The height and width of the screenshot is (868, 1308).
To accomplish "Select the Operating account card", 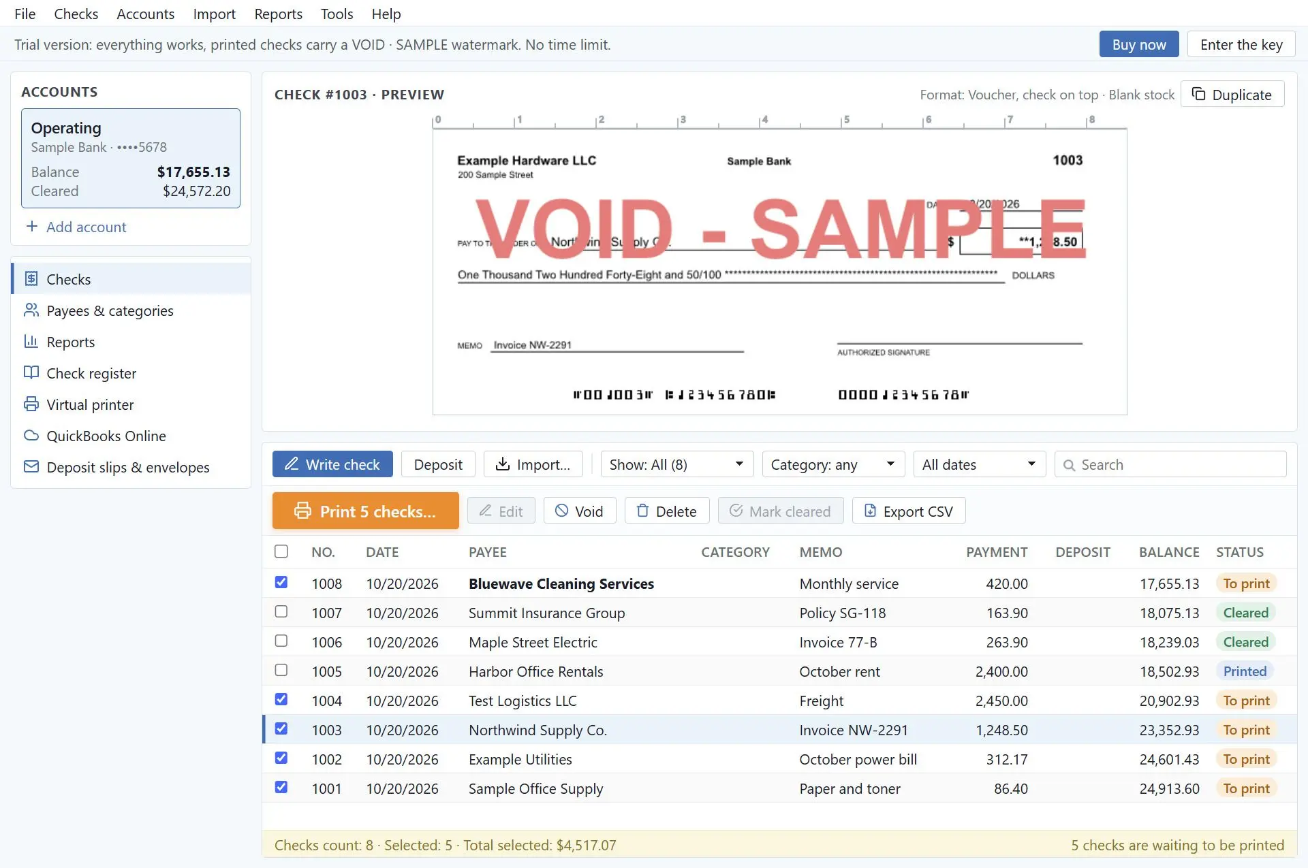I will (131, 158).
